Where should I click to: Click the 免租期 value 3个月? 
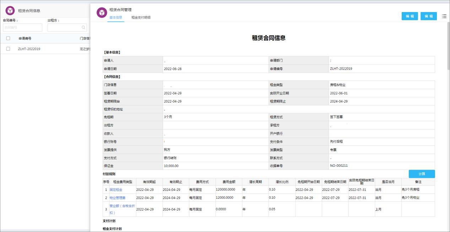[168, 117]
